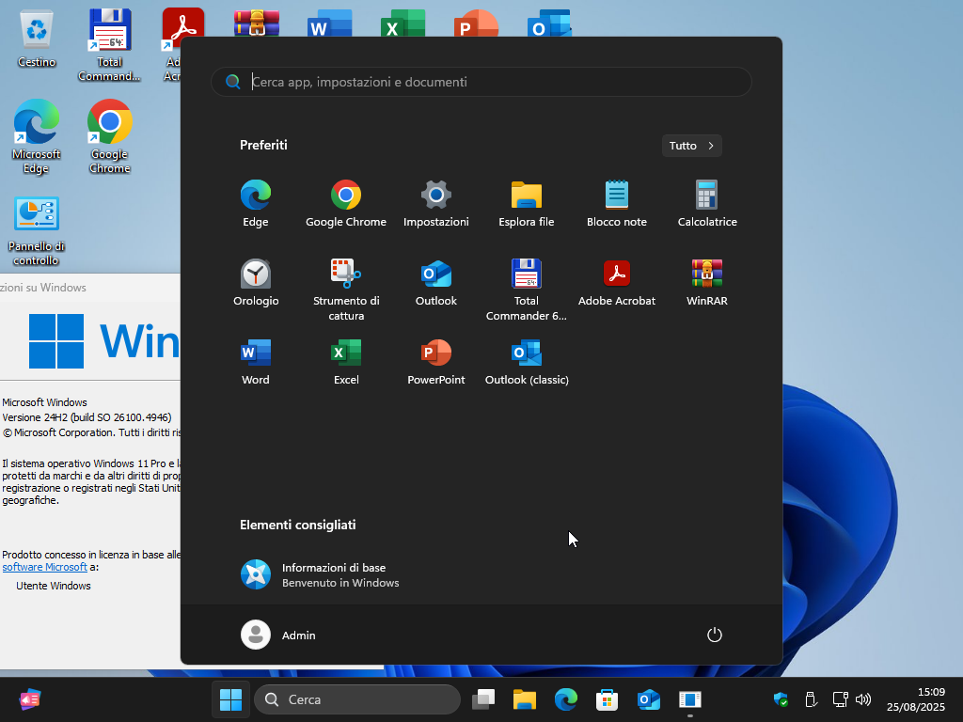Image resolution: width=963 pixels, height=722 pixels.
Task: Open Windows Security tray icon
Action: pyautogui.click(x=781, y=699)
